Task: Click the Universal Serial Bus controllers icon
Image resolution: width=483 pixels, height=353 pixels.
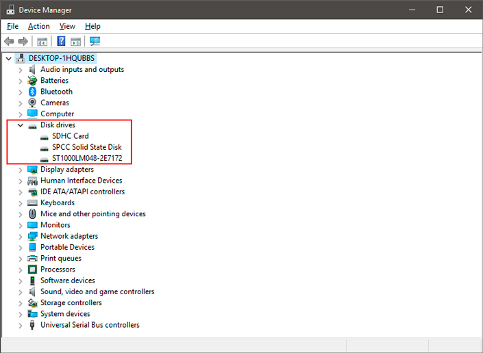Action: [32, 325]
